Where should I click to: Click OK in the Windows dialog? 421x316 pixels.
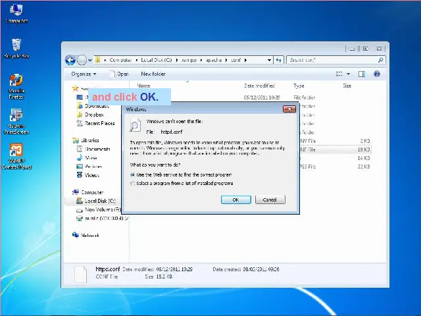pyautogui.click(x=236, y=199)
